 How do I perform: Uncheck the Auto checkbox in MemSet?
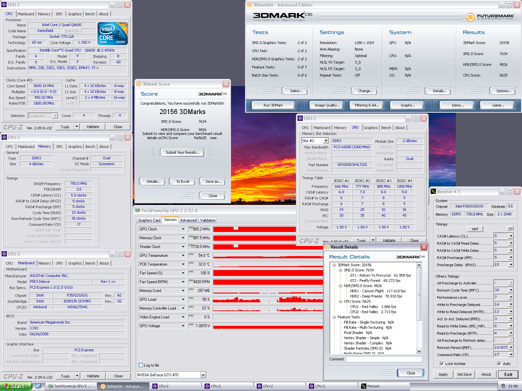[x=499, y=364]
